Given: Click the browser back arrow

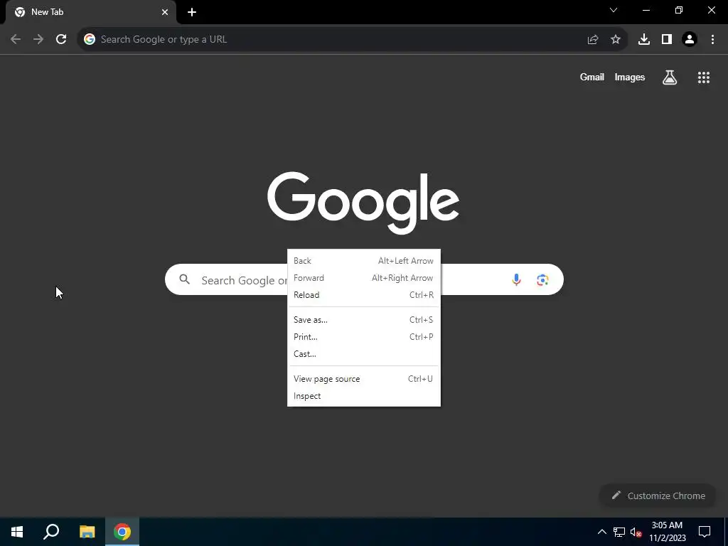Looking at the screenshot, I should click(16, 40).
